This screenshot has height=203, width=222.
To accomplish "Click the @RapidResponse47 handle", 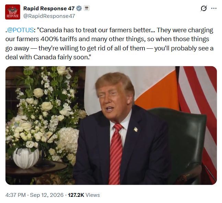I will tap(49, 16).
